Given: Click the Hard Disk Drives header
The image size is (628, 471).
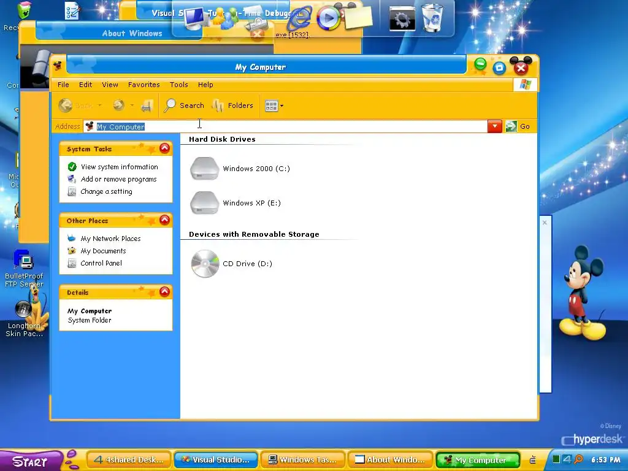Looking at the screenshot, I should (x=222, y=139).
